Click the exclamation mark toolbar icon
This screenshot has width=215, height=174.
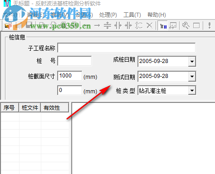210,25
